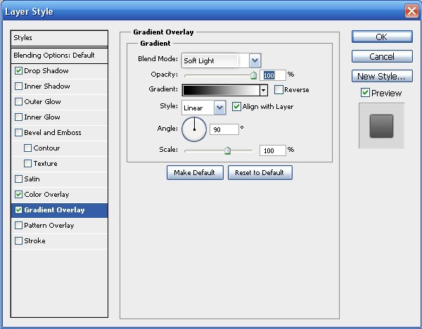
Task: Click the angle dial control
Action: tap(194, 129)
